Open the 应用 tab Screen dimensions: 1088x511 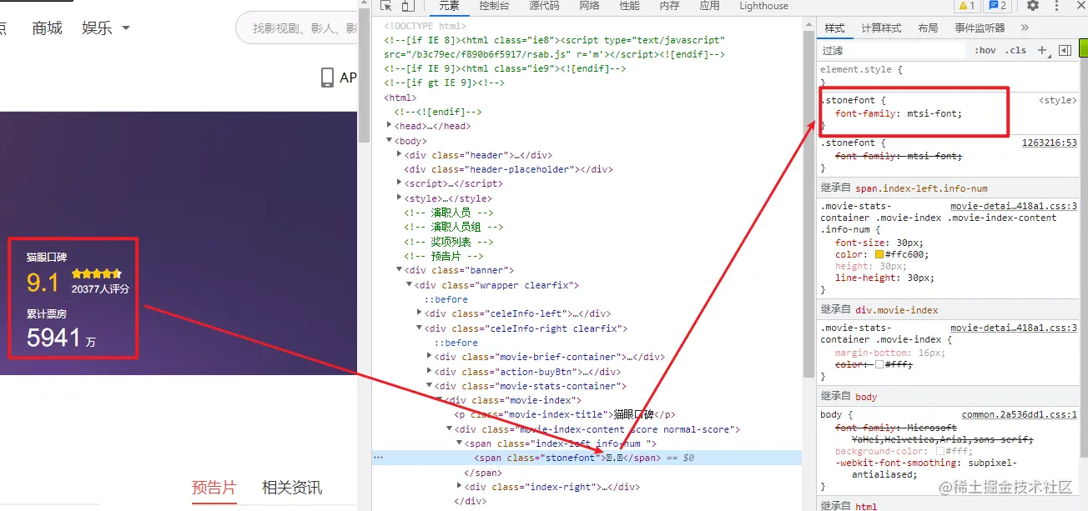709,6
